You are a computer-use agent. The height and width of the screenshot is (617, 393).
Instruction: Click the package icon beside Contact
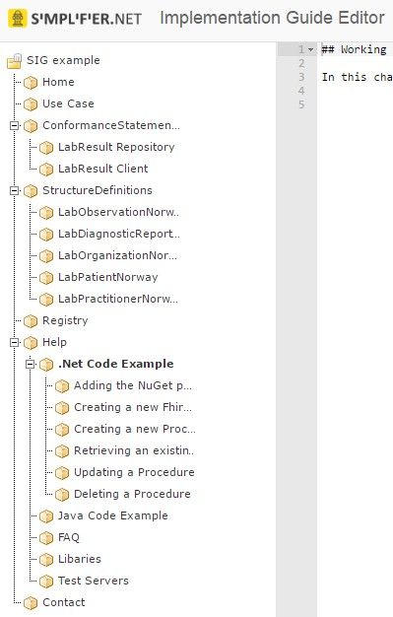pyautogui.click(x=31, y=603)
